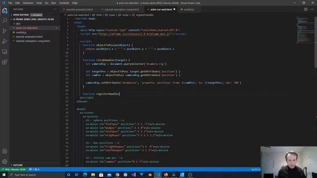317x178 pixels.
Task: Open the File menu
Action: (10, 3)
